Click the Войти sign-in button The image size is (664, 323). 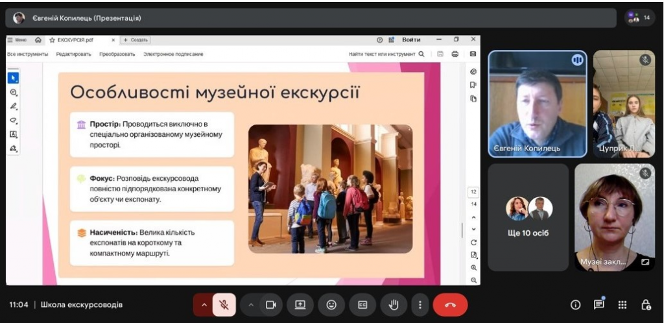click(x=411, y=40)
